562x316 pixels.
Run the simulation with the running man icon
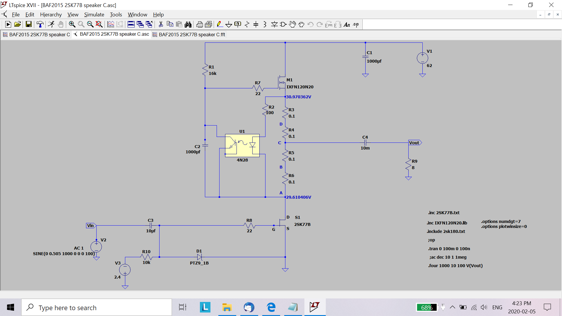click(x=51, y=25)
